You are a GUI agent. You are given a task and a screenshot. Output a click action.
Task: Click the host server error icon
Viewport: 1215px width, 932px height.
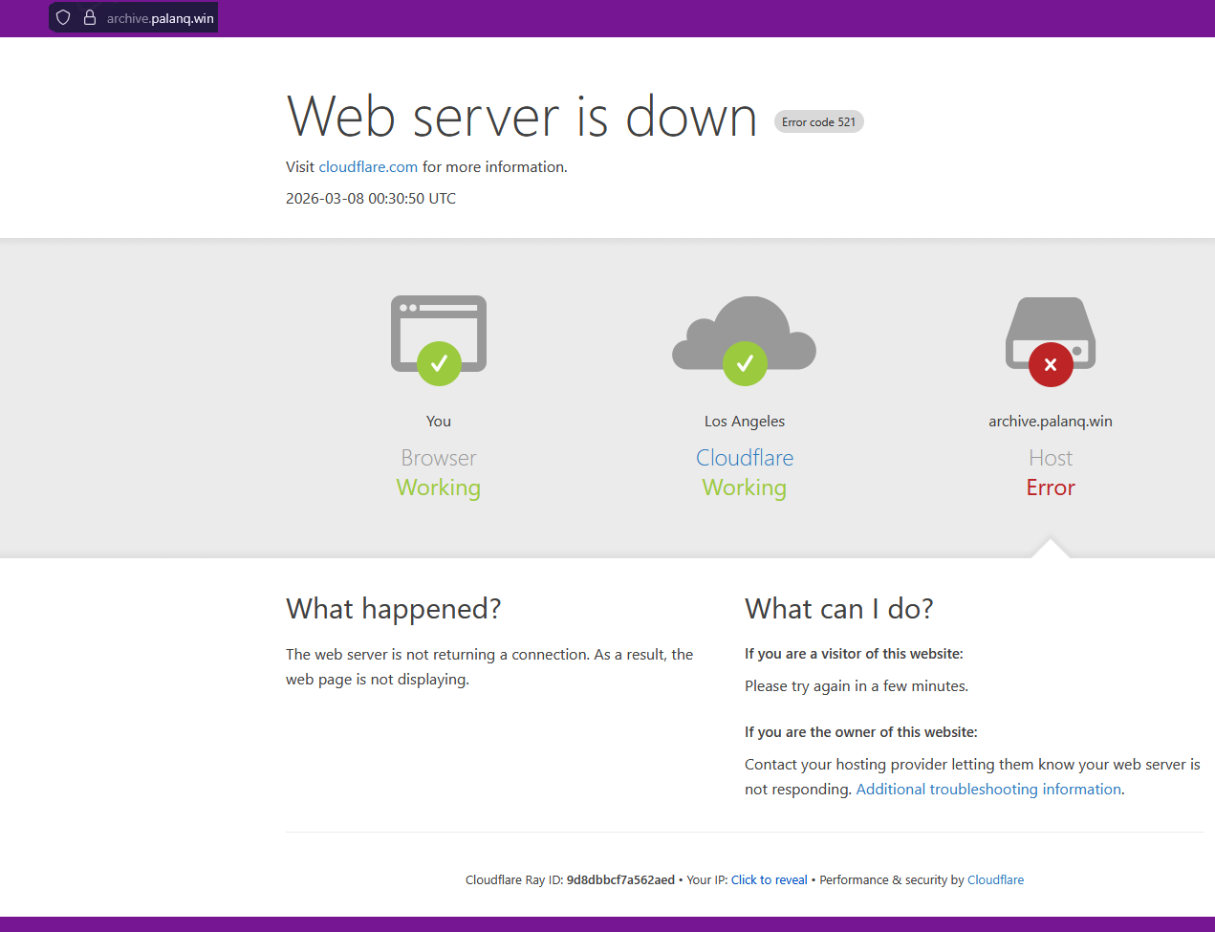[x=1051, y=341]
